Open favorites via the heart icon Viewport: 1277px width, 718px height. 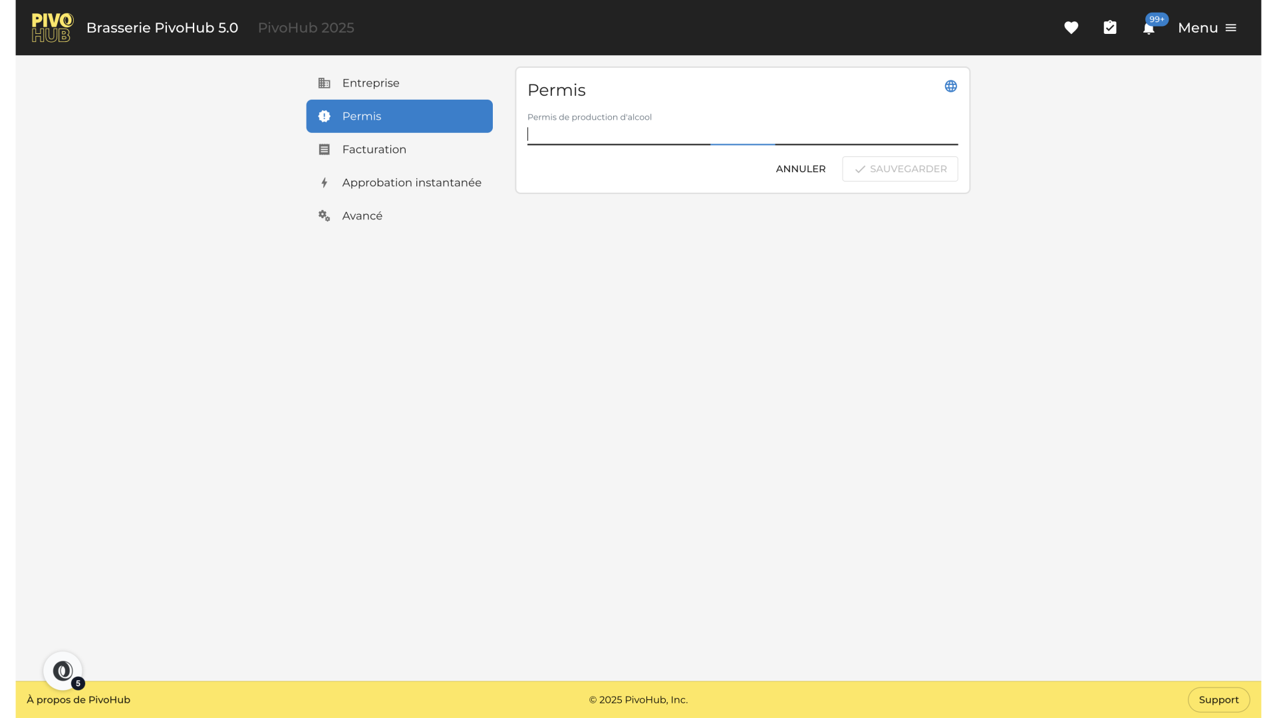tap(1071, 28)
